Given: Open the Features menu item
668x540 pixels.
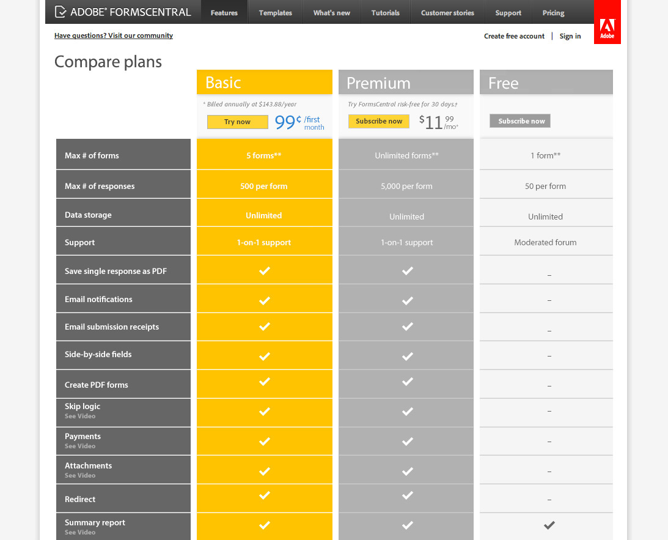Looking at the screenshot, I should (x=224, y=12).
